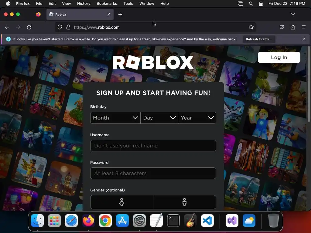This screenshot has width=311, height=233.
Task: Click the Refresh Firefox button
Action: 259,39
